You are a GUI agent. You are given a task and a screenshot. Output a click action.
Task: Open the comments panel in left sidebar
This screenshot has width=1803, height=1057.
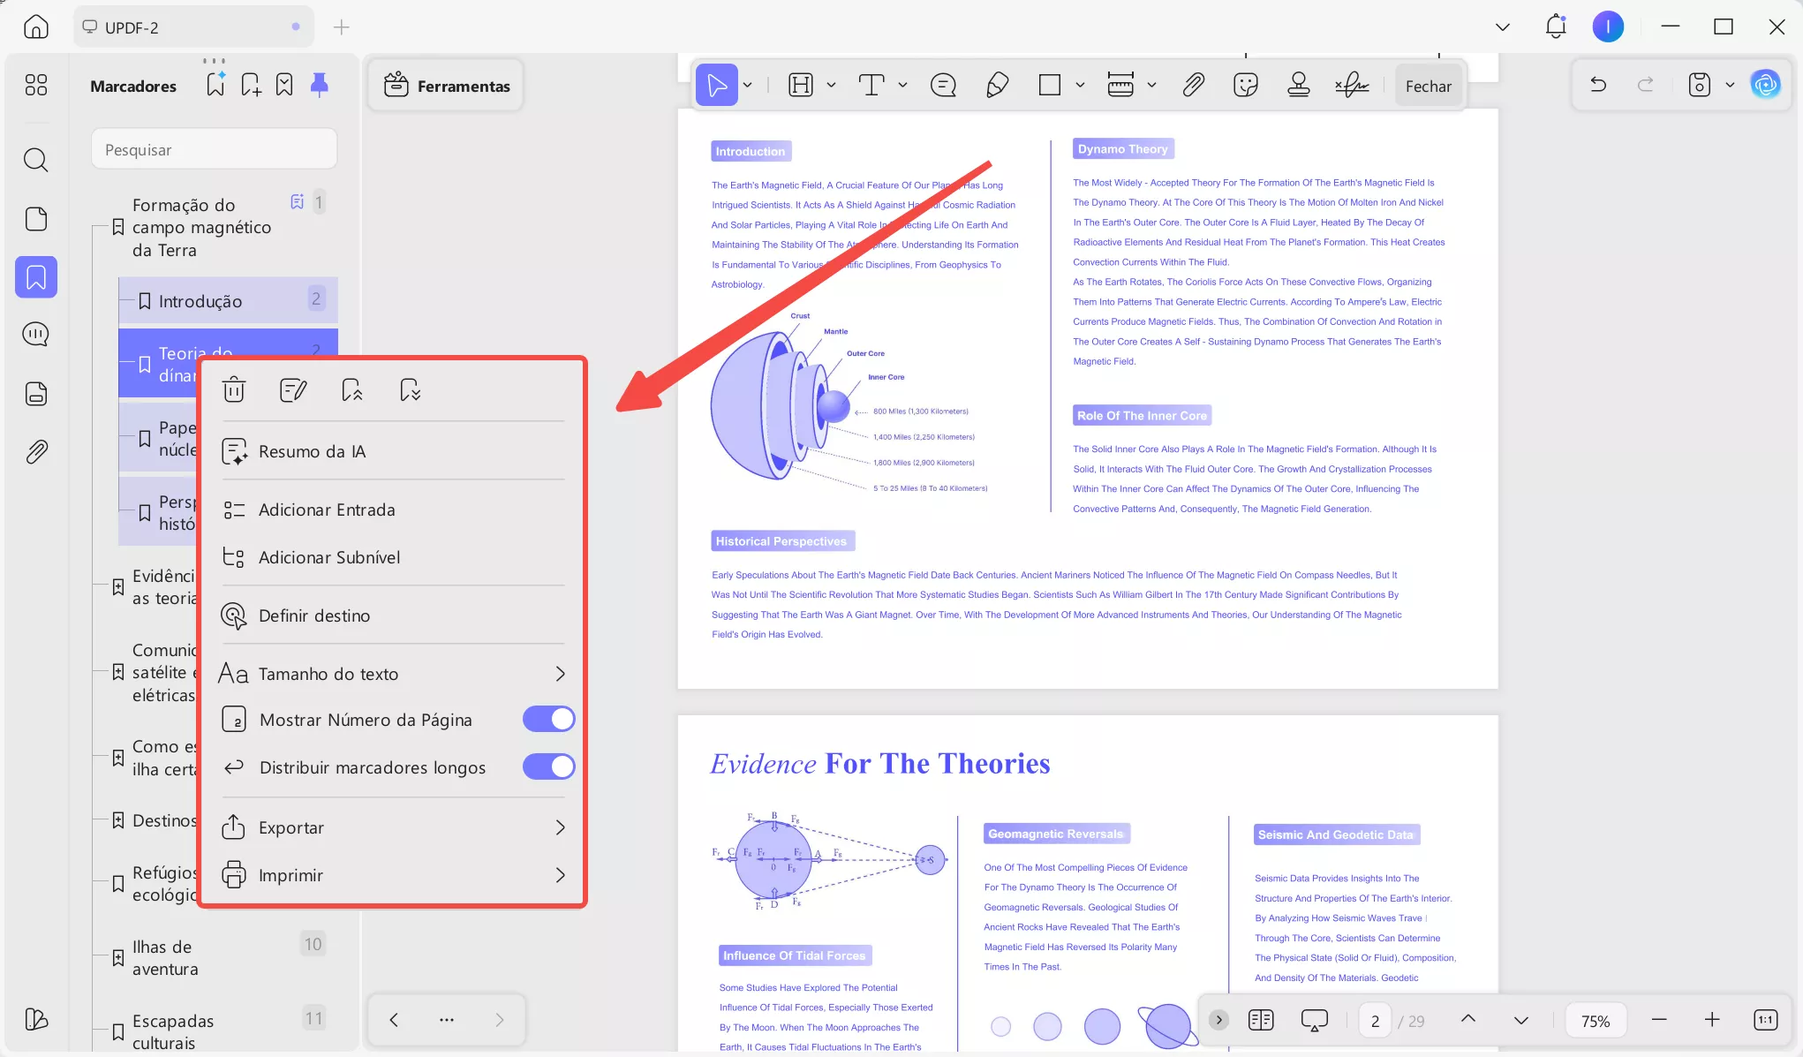click(36, 335)
